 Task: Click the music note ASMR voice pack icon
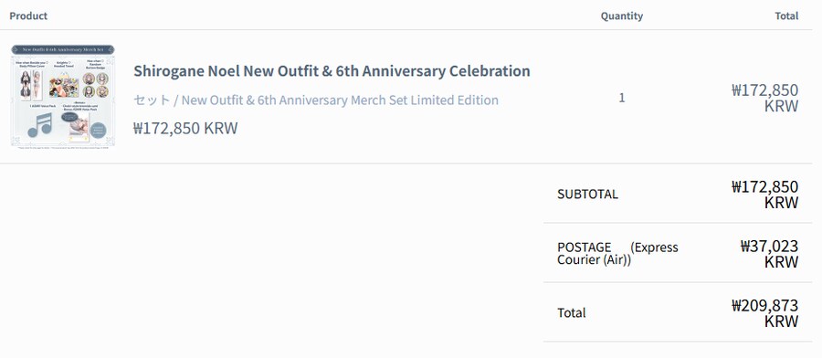40,125
